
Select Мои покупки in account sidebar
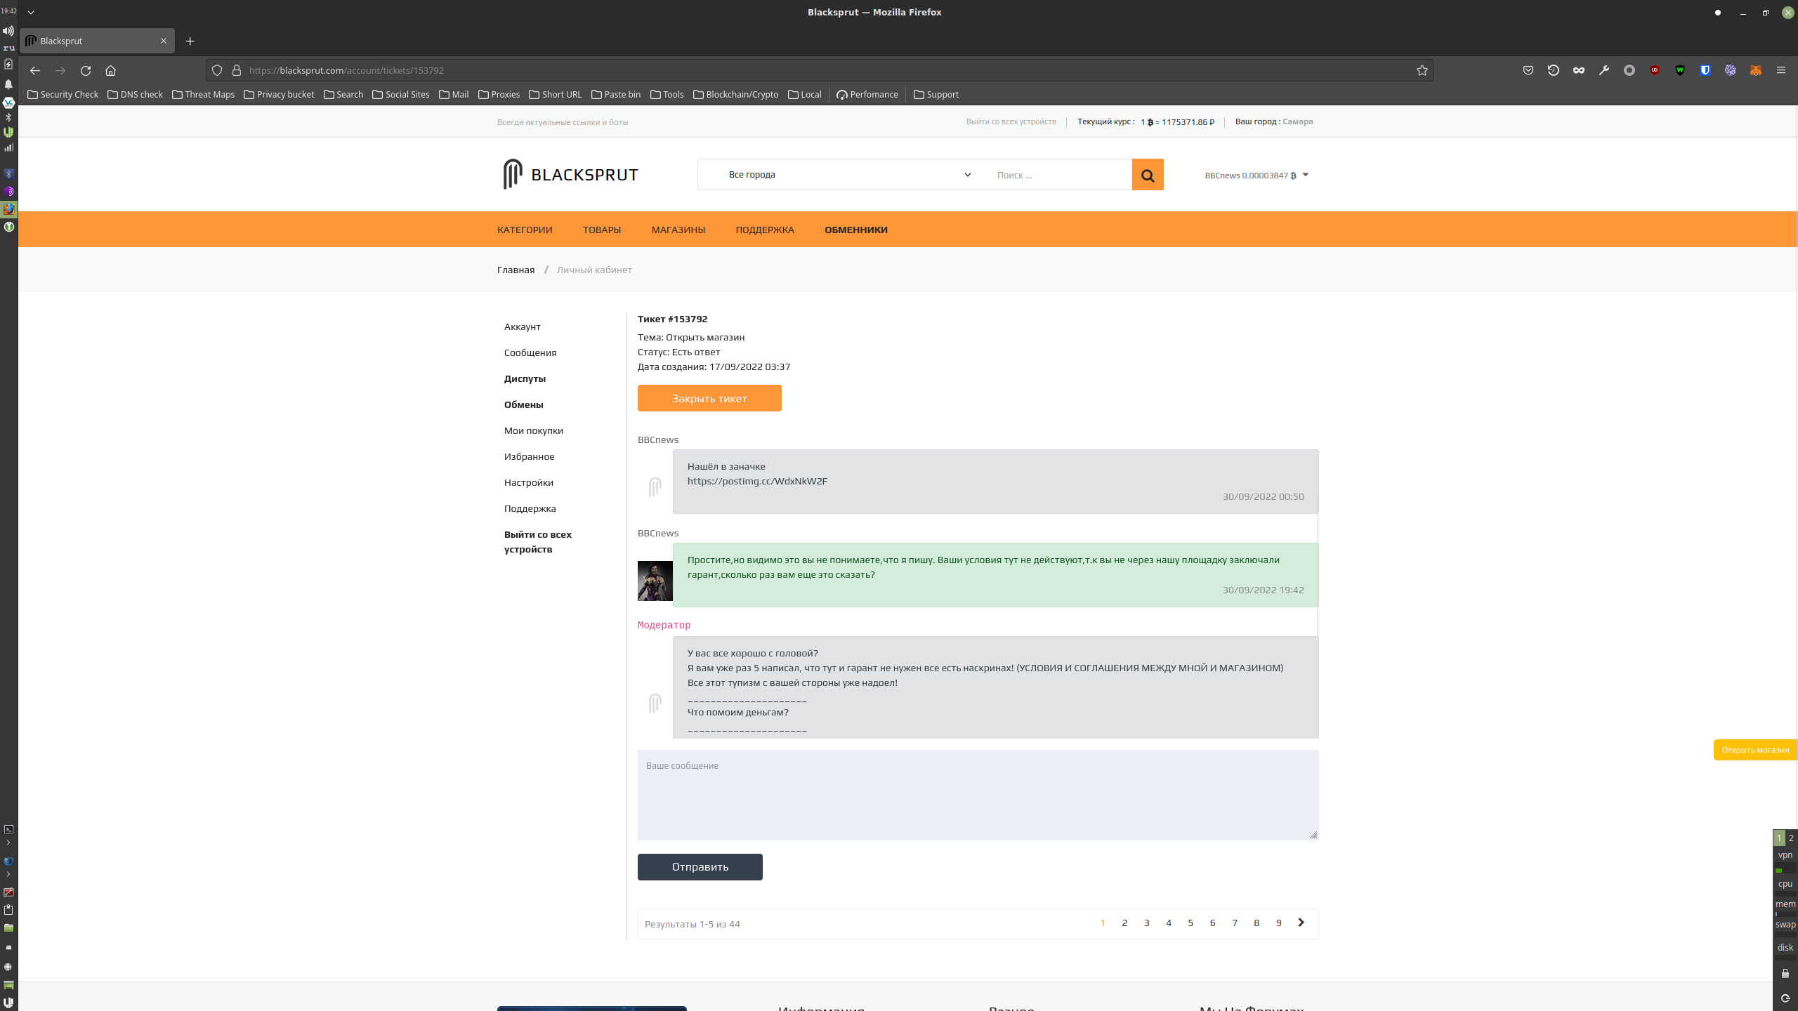[533, 430]
